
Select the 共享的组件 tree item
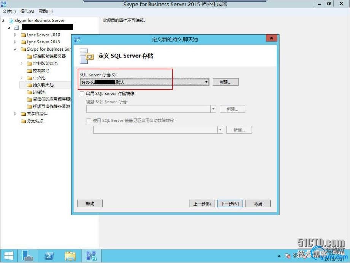coord(37,114)
